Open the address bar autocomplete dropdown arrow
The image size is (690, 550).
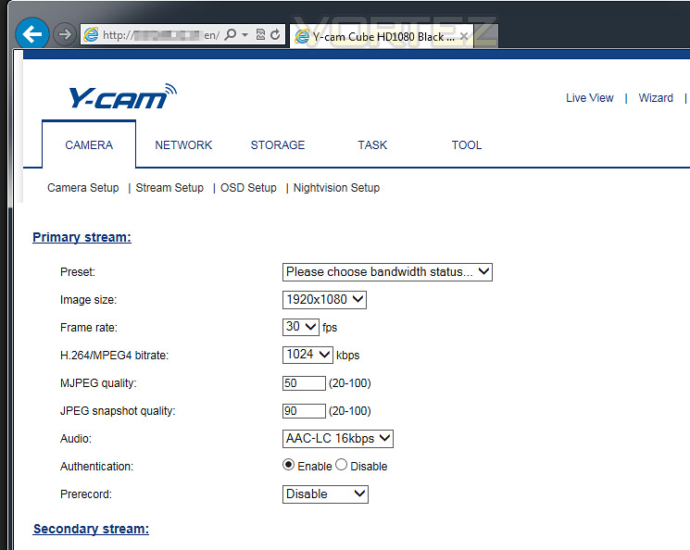tap(245, 34)
